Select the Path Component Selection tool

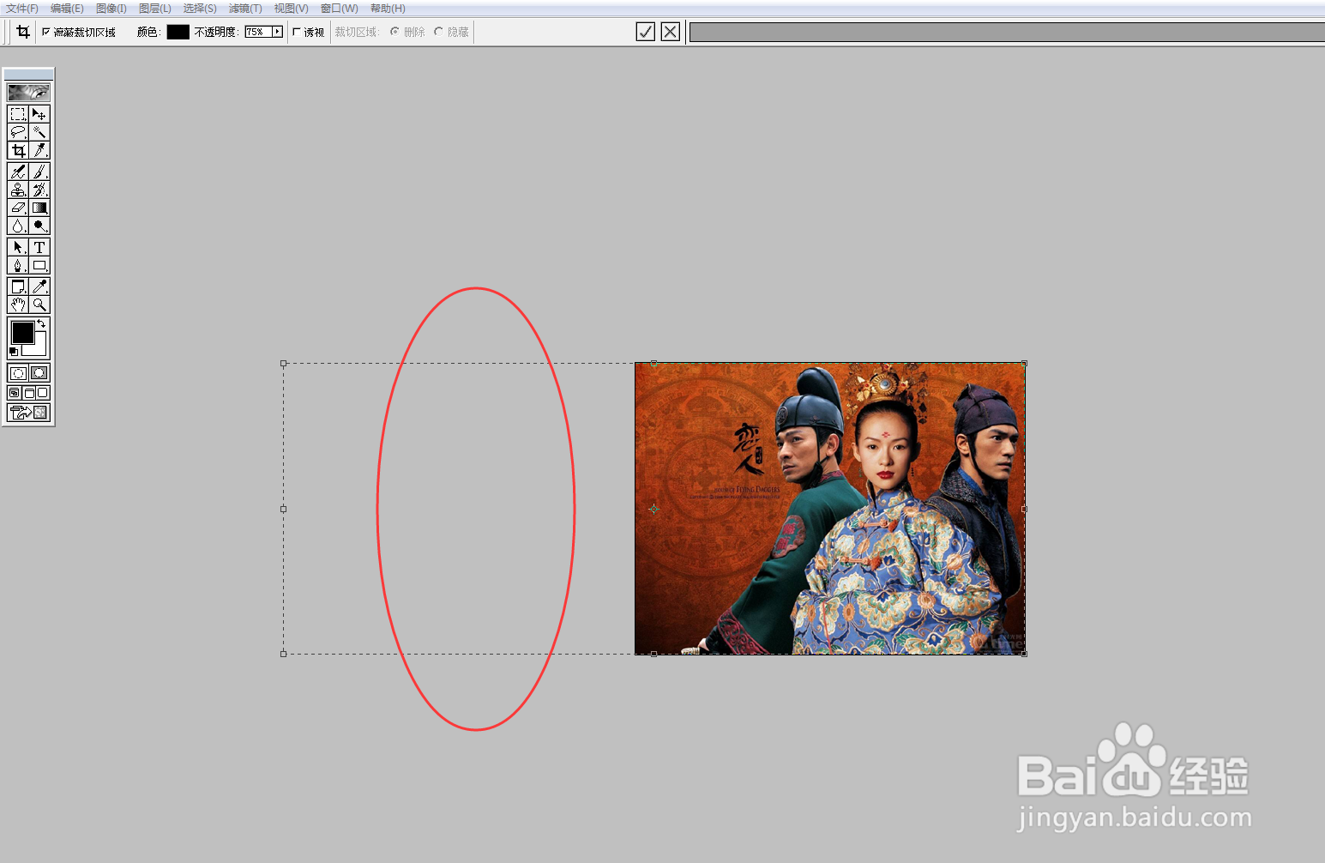click(18, 247)
